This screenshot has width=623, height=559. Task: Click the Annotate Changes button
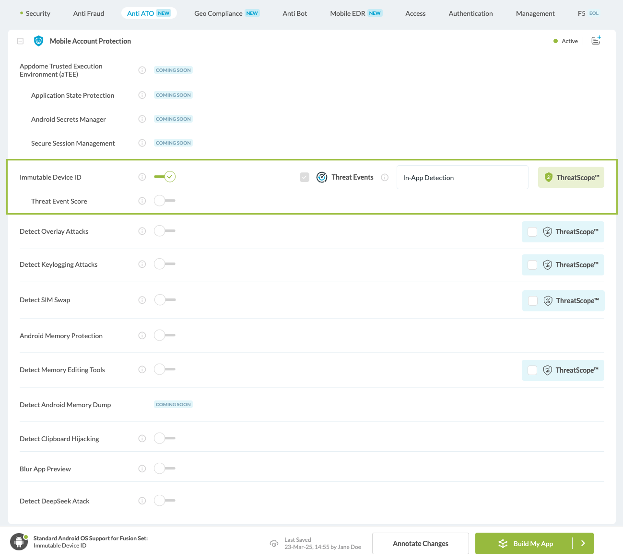pyautogui.click(x=420, y=543)
